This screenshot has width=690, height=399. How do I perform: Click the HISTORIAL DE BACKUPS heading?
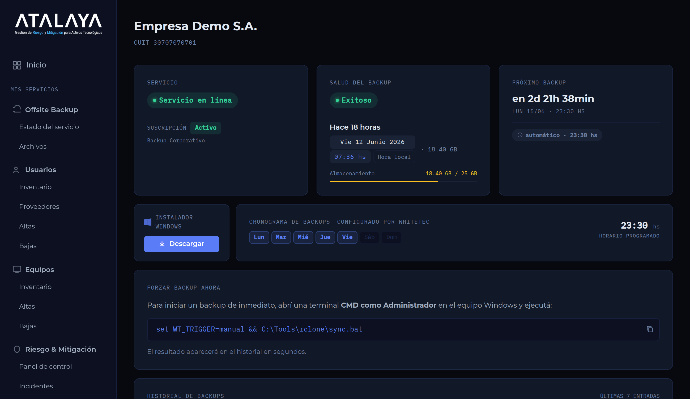(185, 396)
